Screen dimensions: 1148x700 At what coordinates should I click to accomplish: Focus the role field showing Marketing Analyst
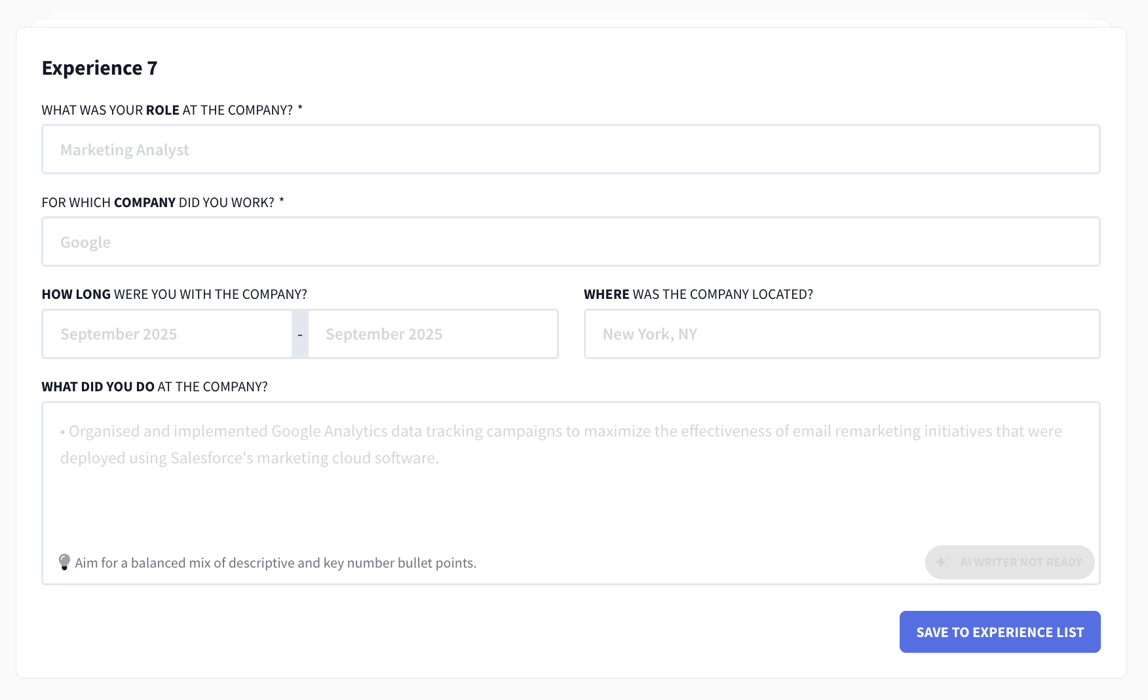pyautogui.click(x=571, y=149)
